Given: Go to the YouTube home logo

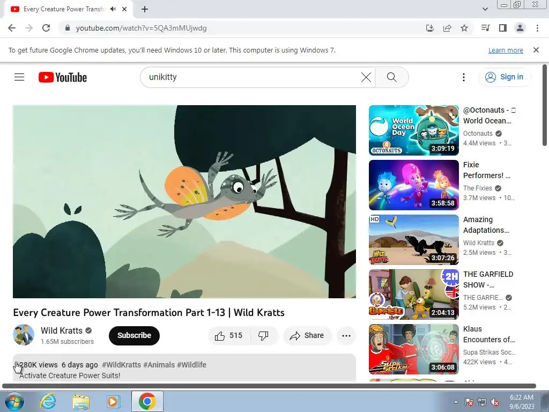Looking at the screenshot, I should pyautogui.click(x=63, y=77).
